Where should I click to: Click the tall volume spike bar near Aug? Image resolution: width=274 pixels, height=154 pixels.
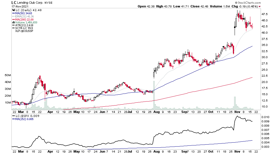154,95
